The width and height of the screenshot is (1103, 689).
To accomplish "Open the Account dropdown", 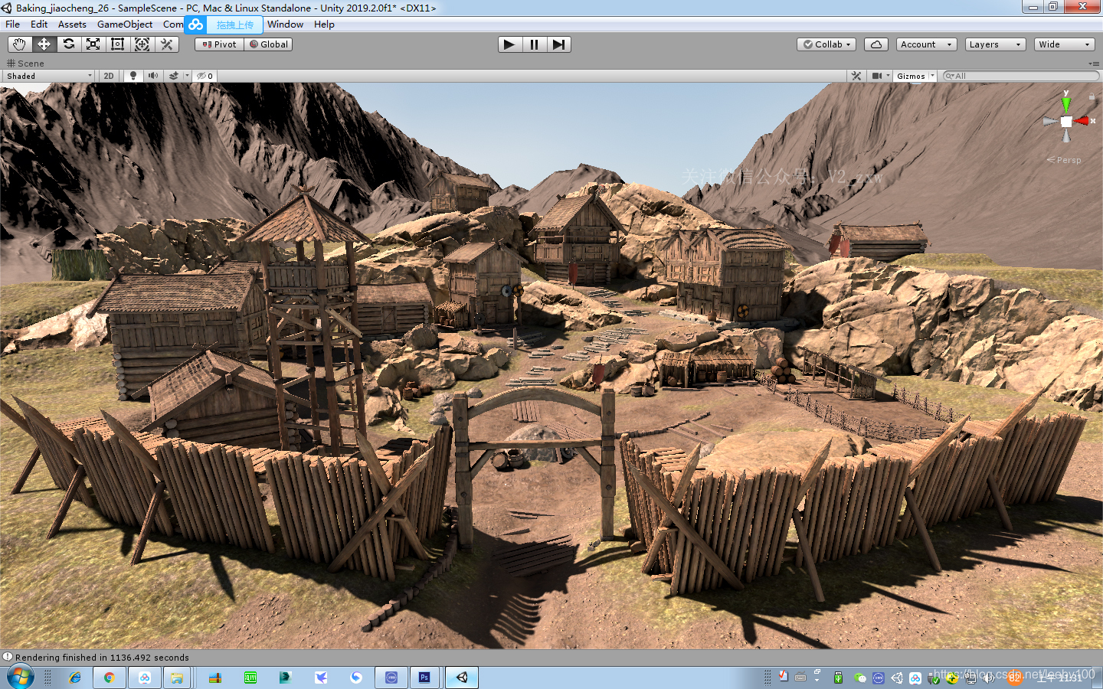I will (926, 44).
